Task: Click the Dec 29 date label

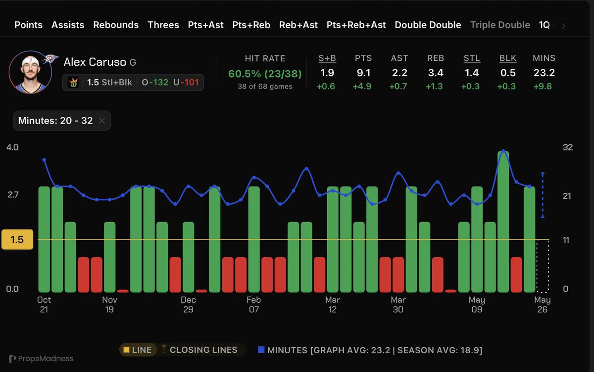Action: click(x=188, y=305)
